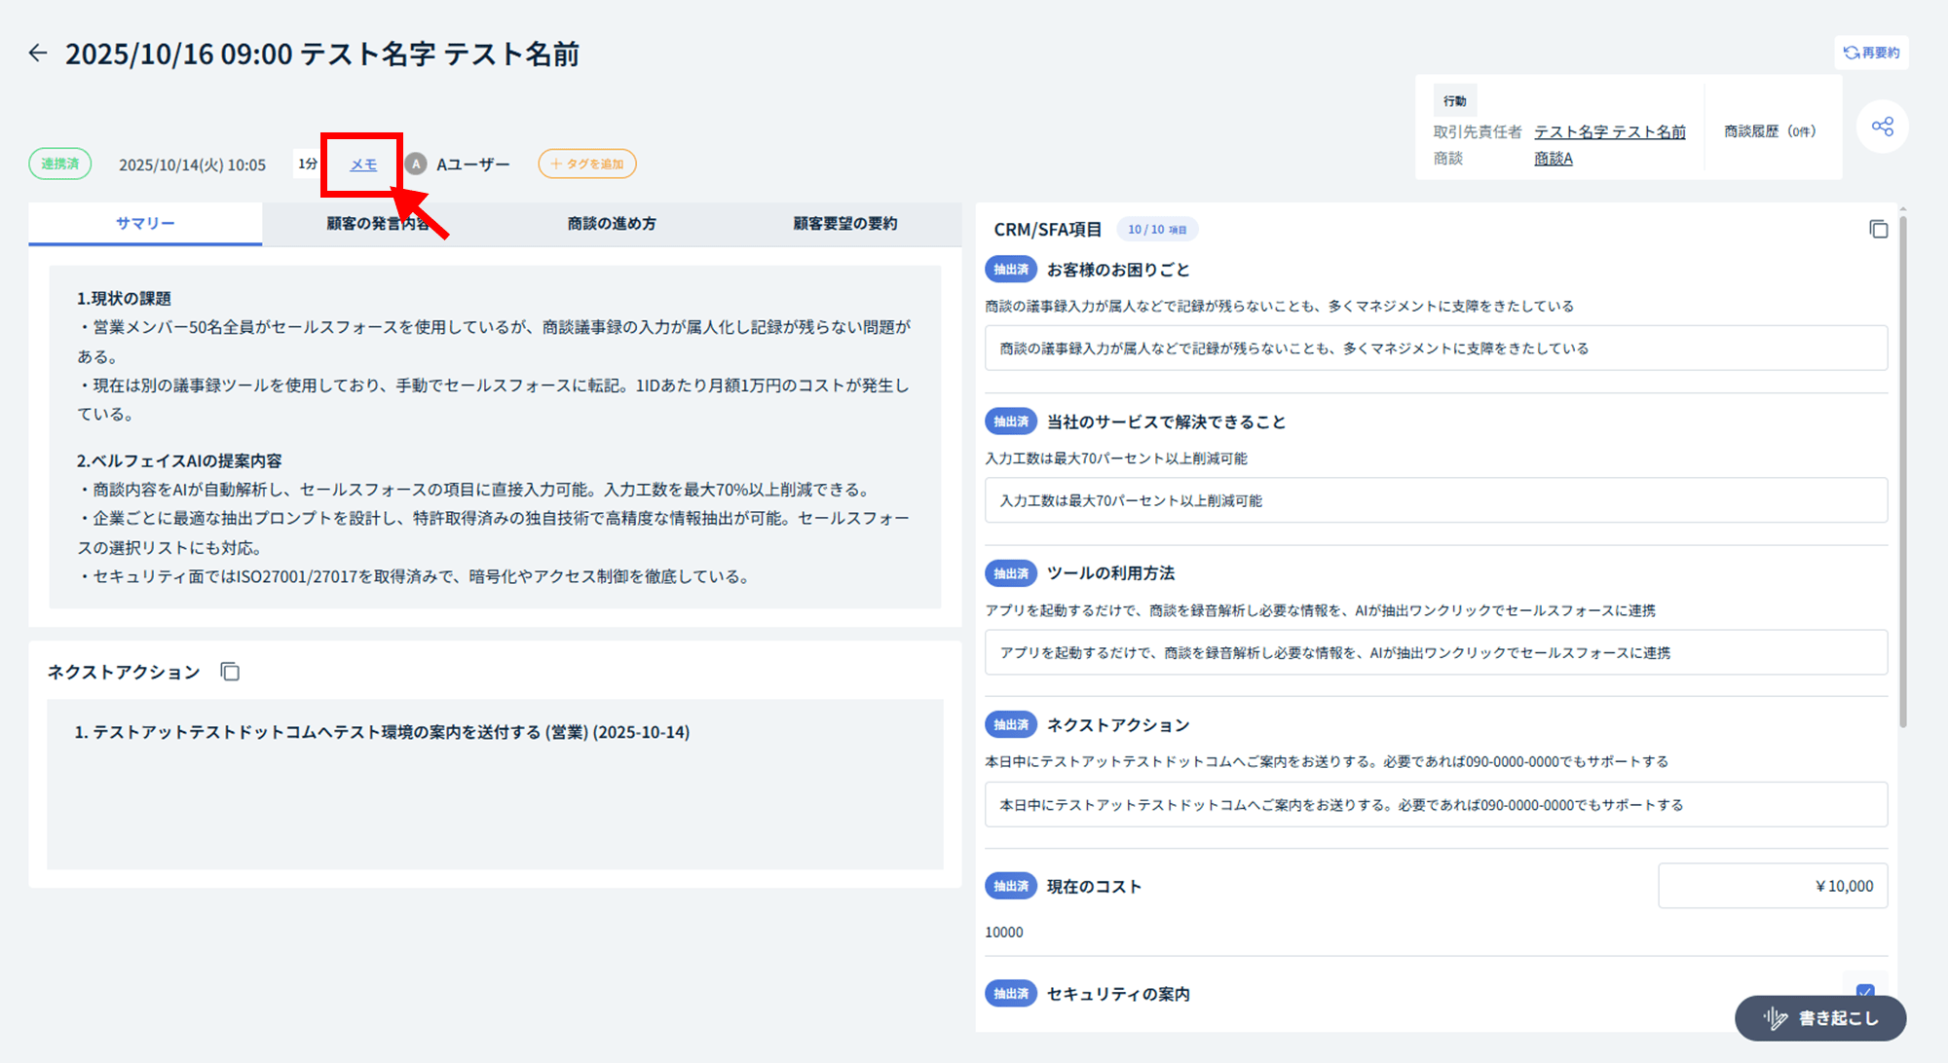Click the back arrow icon
The image size is (1948, 1063).
click(x=38, y=54)
